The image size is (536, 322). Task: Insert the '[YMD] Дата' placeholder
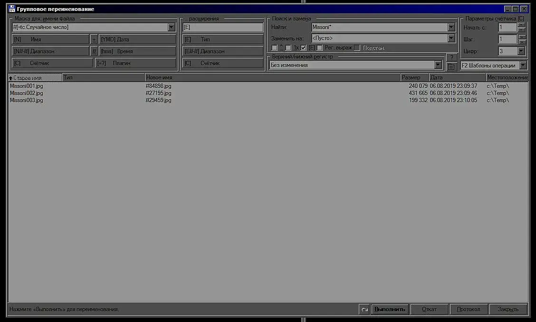[x=137, y=39]
